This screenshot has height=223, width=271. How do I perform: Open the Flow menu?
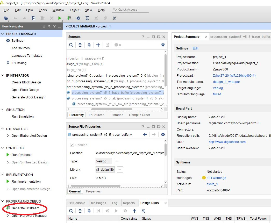29,10
